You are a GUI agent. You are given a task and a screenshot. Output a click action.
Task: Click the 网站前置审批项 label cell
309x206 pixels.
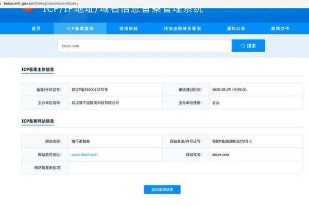pos(45,168)
